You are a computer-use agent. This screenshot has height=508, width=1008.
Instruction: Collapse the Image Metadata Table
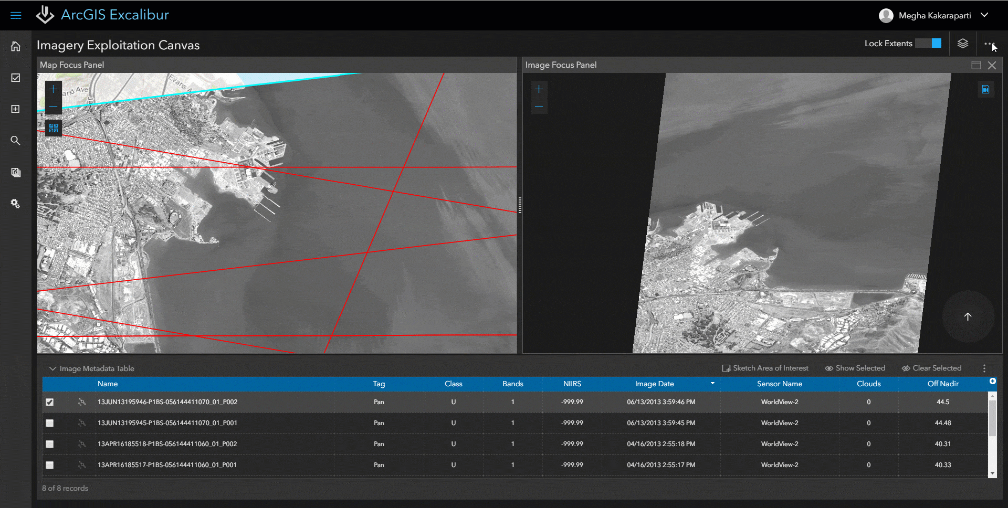[52, 368]
